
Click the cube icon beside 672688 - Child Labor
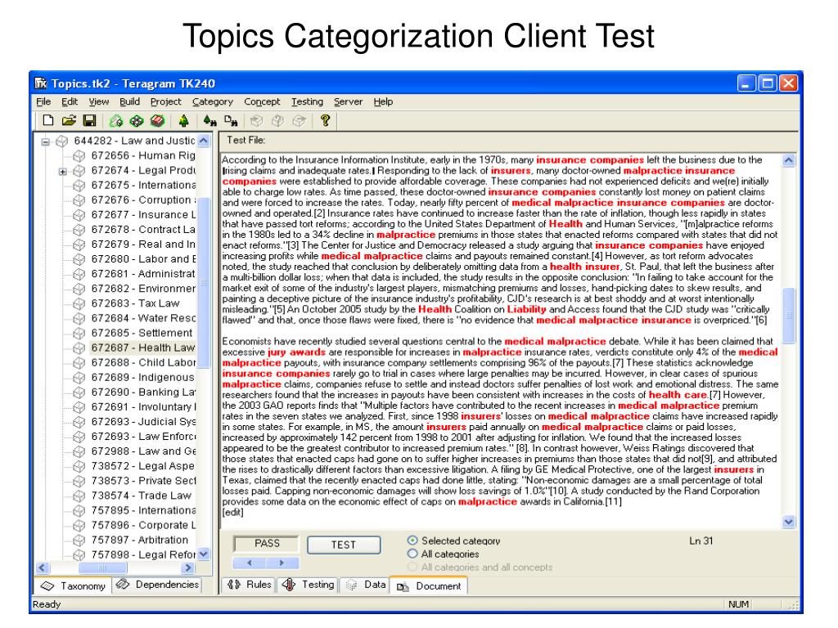pyautogui.click(x=79, y=362)
